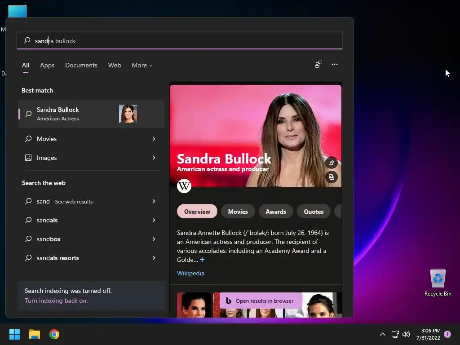Select the Recycle Bin desktop icon
460x345 pixels.
coord(438,283)
